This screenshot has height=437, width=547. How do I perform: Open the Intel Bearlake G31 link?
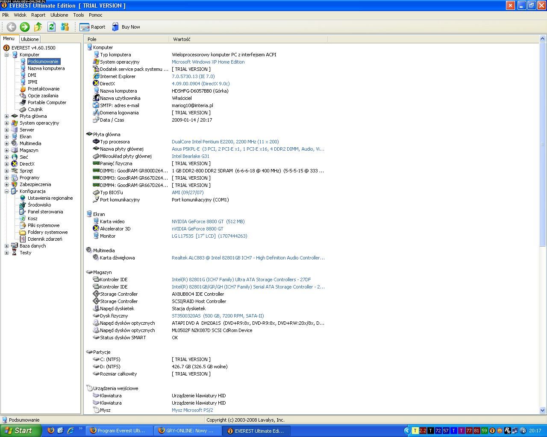click(191, 156)
